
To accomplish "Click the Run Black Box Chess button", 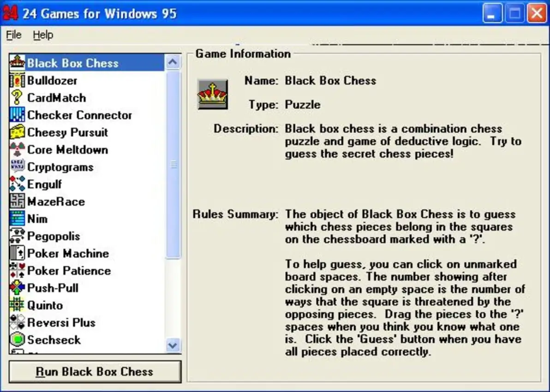I will pos(95,372).
